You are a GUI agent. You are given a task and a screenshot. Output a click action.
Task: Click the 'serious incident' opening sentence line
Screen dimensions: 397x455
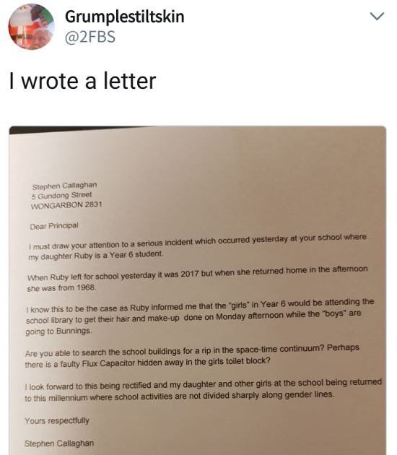(198, 242)
